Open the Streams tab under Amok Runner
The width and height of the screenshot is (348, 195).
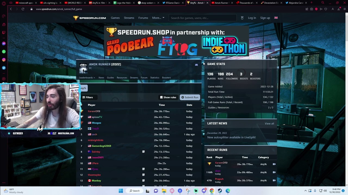tap(134, 77)
